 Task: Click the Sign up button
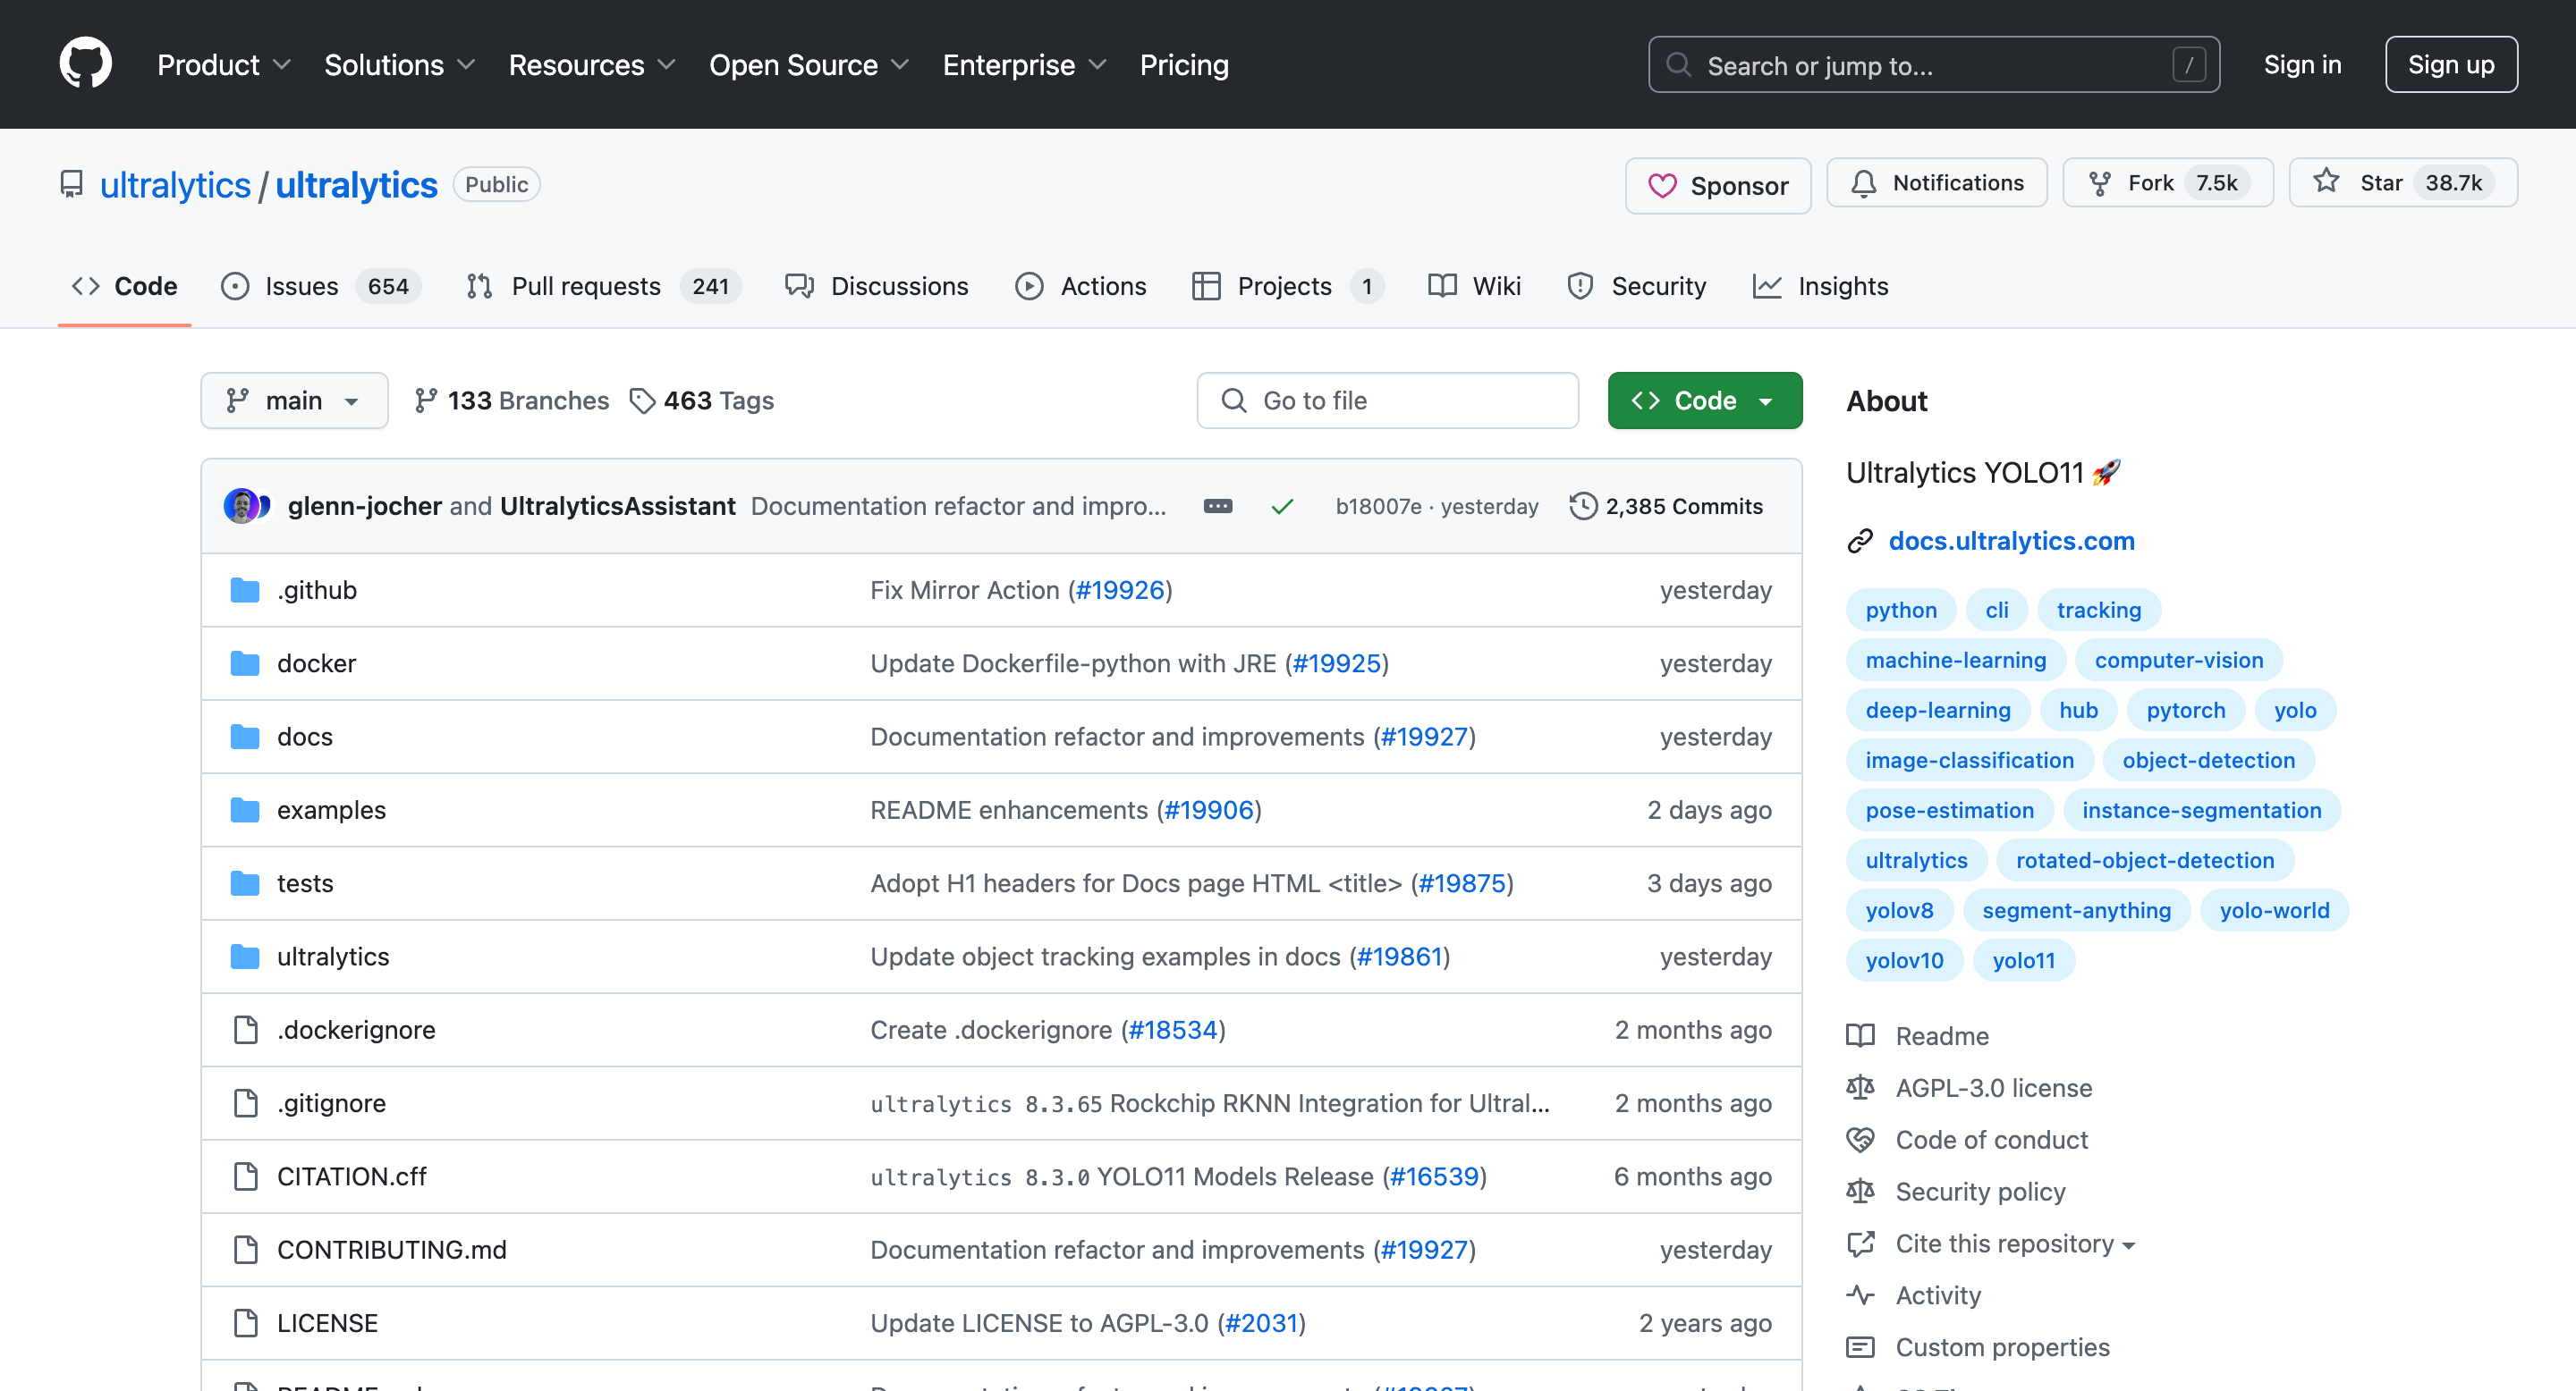[2450, 65]
